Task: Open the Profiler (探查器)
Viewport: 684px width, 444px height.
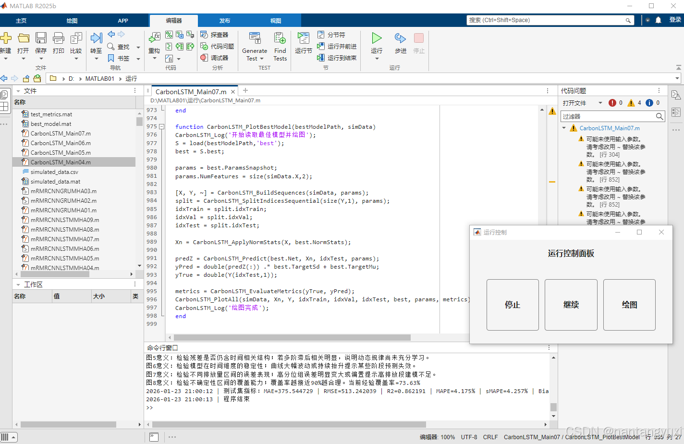Action: (214, 35)
